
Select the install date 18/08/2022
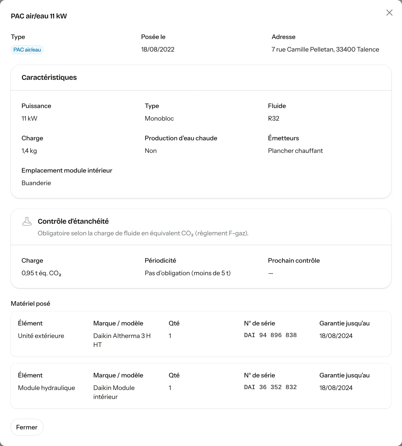point(158,49)
